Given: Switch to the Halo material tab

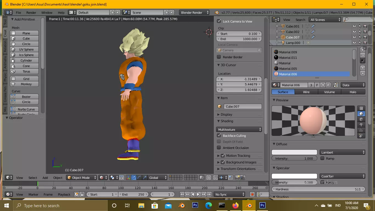Looking at the screenshot, I should (353, 92).
